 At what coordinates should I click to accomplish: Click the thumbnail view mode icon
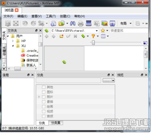coord(103,36)
